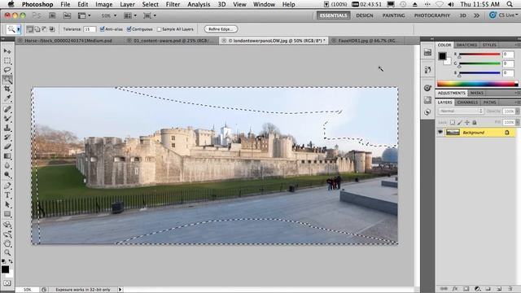521x293 pixels.
Task: Open the Analysis menu
Action: [199, 4]
